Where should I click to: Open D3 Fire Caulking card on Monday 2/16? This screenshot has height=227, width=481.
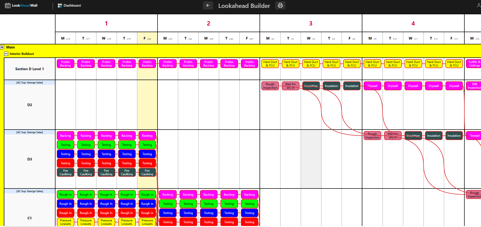coord(65,172)
